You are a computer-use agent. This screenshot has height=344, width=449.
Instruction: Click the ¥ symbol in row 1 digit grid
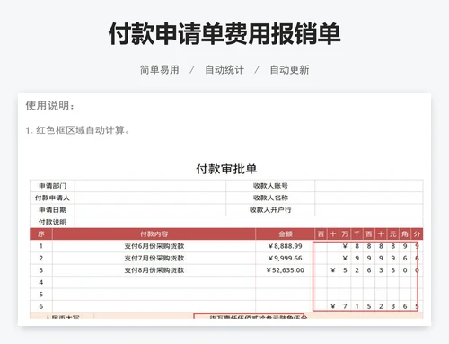point(345,246)
